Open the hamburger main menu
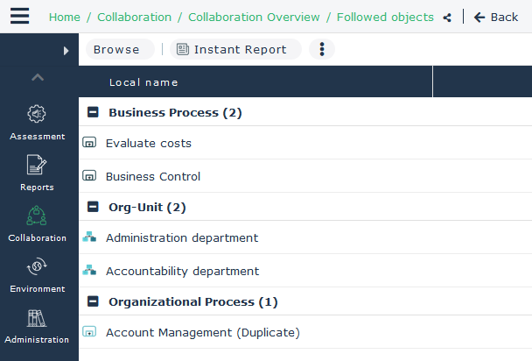Screen dimensions: 532x361 coord(19,17)
